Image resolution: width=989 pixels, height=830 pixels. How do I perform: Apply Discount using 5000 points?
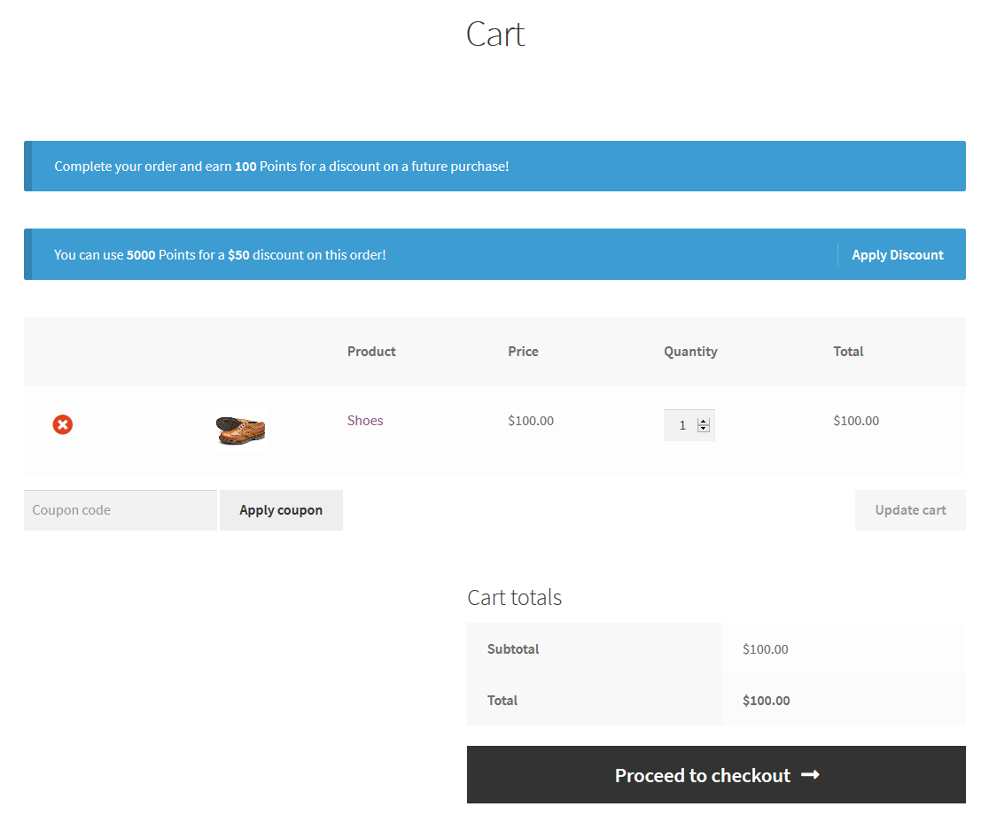[x=897, y=255]
